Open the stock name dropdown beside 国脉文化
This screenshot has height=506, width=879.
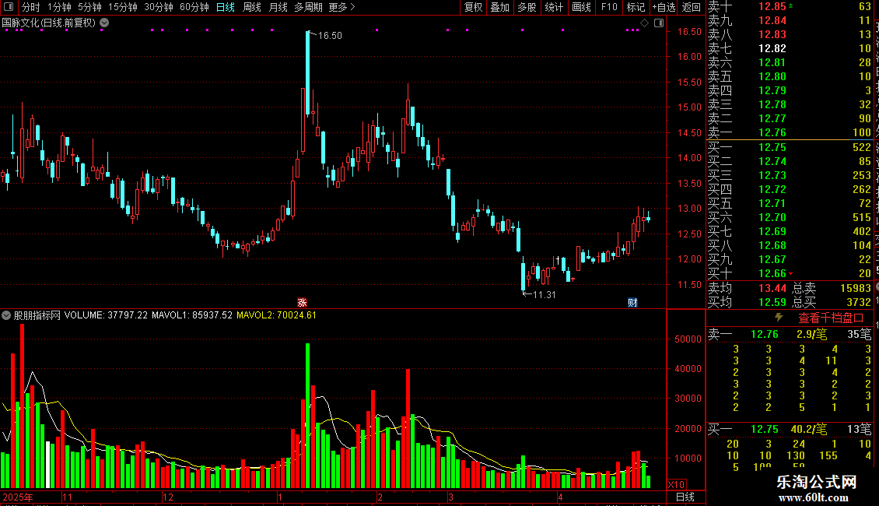pos(104,23)
